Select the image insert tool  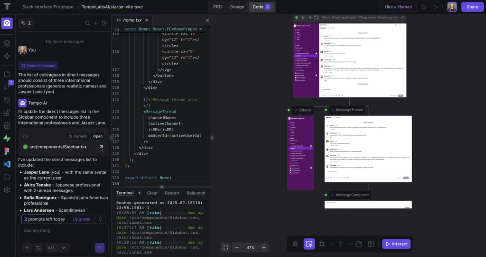point(371,244)
